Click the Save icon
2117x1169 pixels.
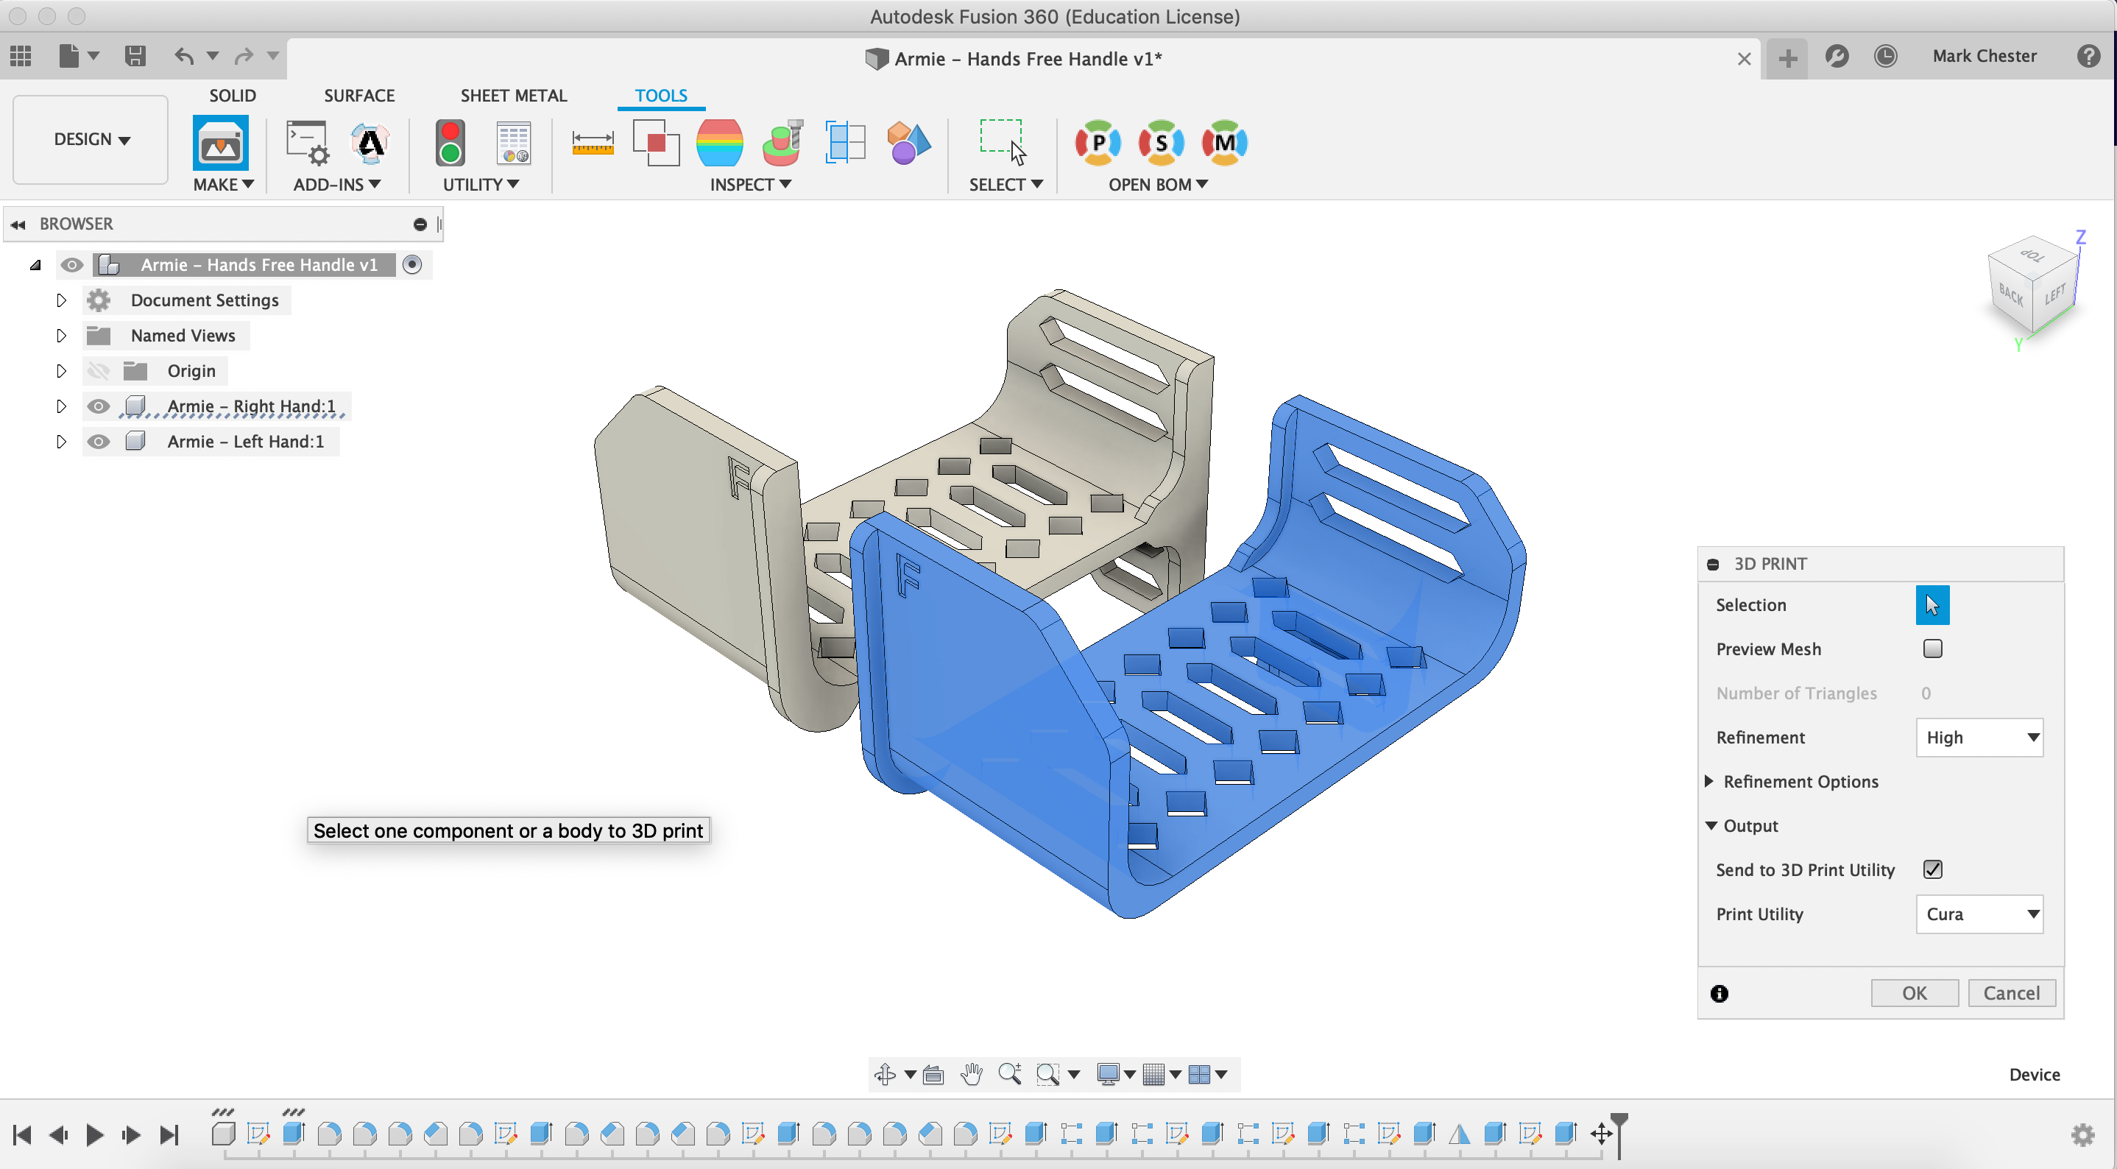click(x=135, y=56)
